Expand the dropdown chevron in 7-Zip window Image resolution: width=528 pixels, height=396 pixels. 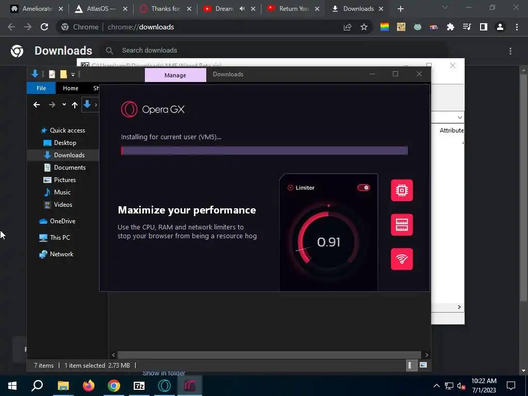coord(459,118)
